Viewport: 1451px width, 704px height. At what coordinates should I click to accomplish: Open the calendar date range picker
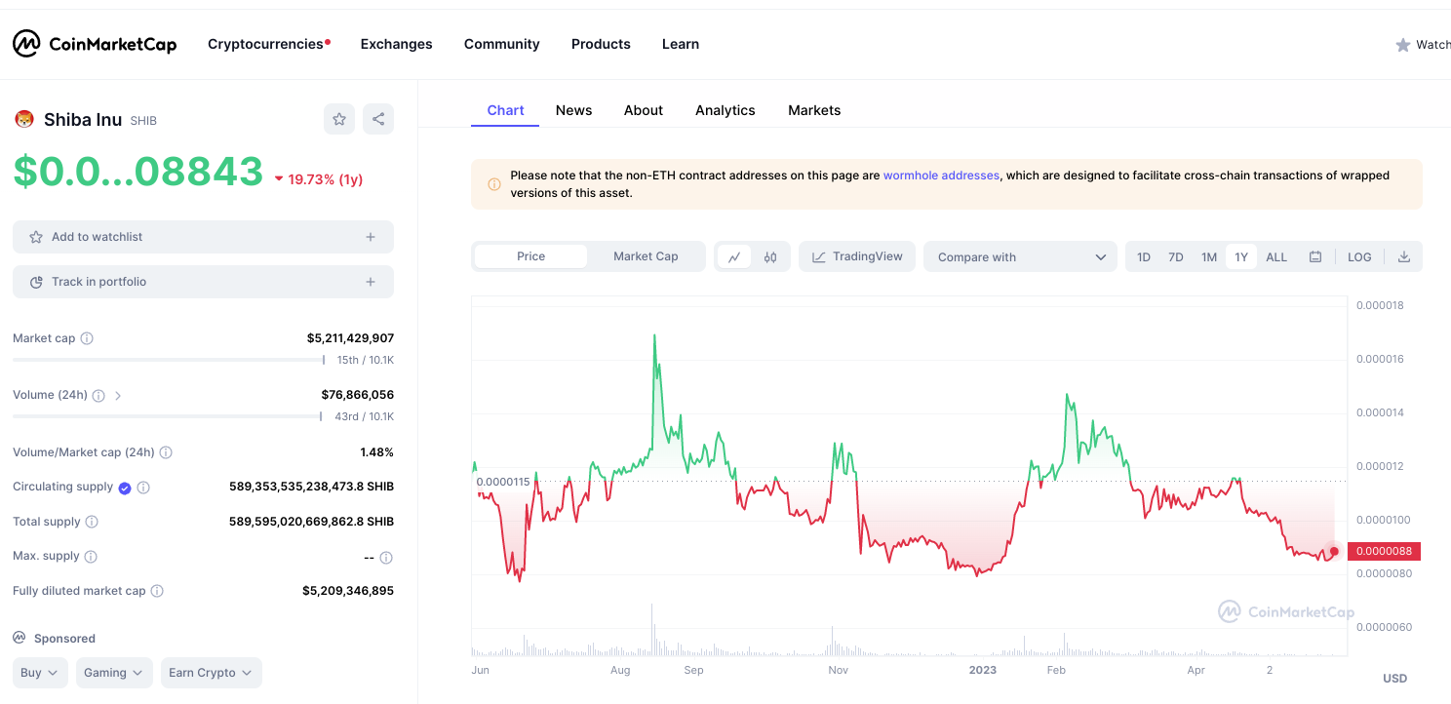click(1315, 257)
